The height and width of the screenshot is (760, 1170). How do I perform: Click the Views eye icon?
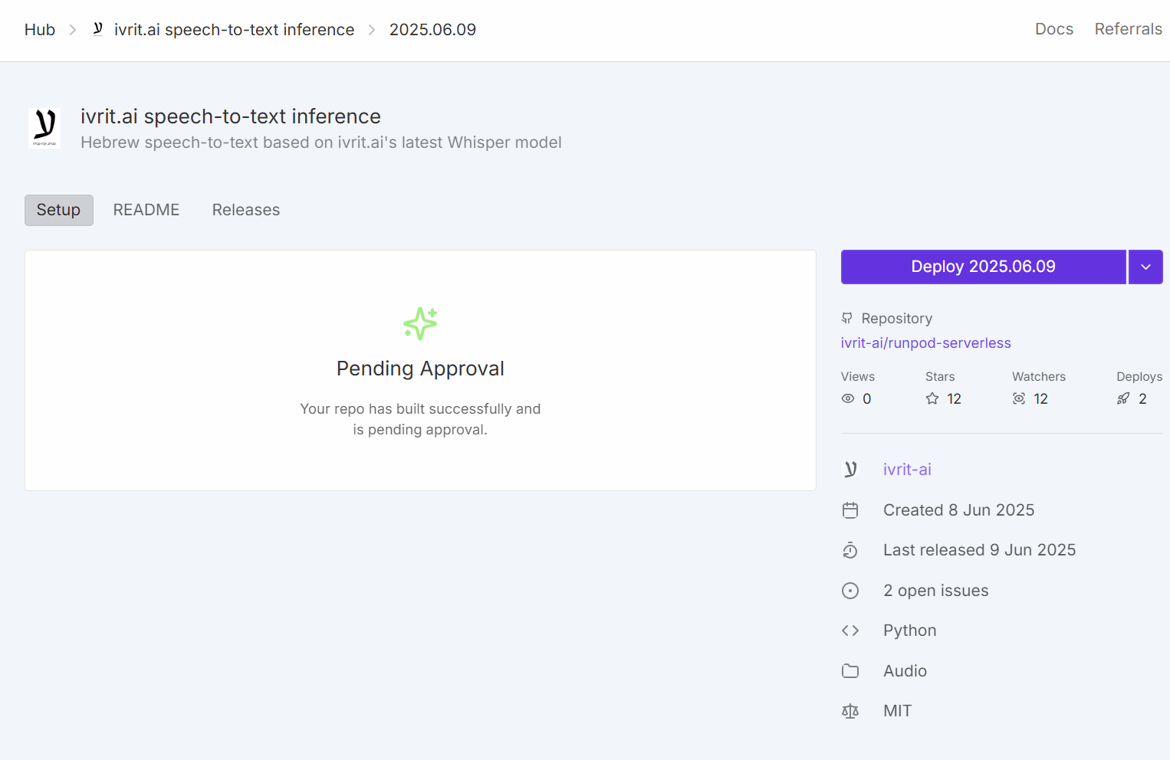click(848, 398)
